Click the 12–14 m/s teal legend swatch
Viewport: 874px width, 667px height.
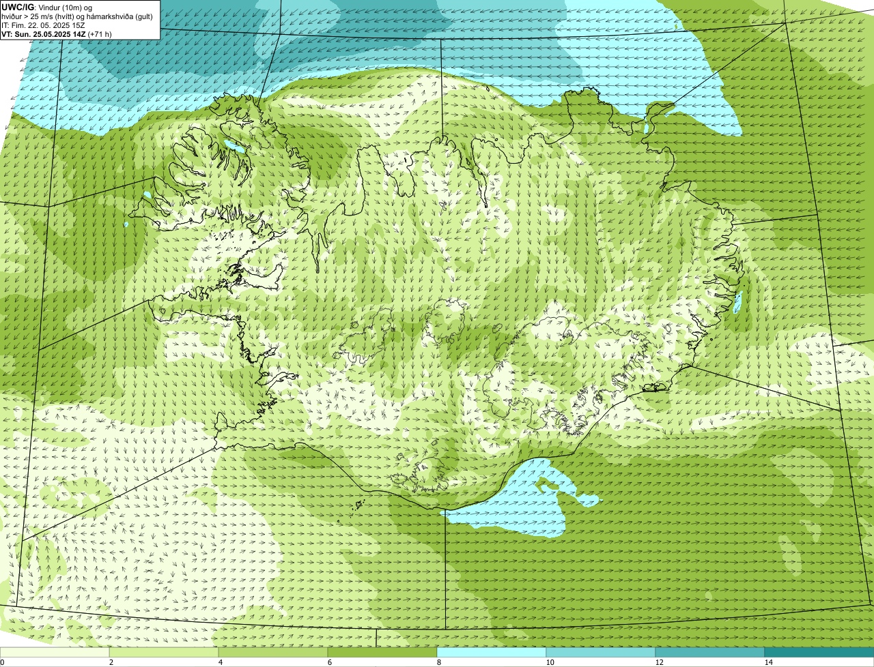[710, 652]
